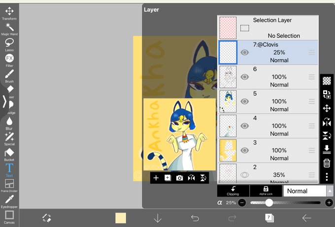This screenshot has width=335, height=227.
Task: Open the layers window button showing 7
Action: point(269,218)
